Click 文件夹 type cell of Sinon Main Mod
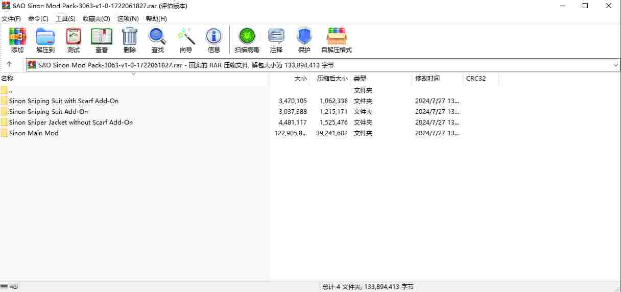621x292 pixels. point(363,133)
